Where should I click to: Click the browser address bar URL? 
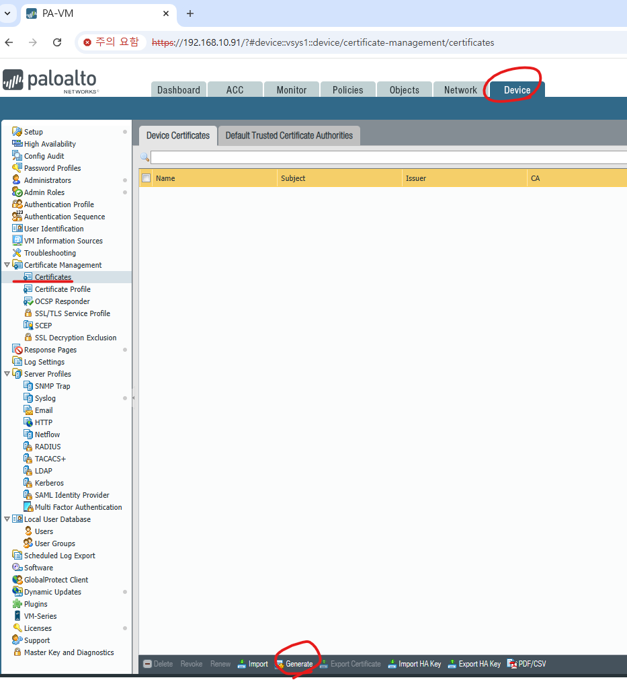323,42
